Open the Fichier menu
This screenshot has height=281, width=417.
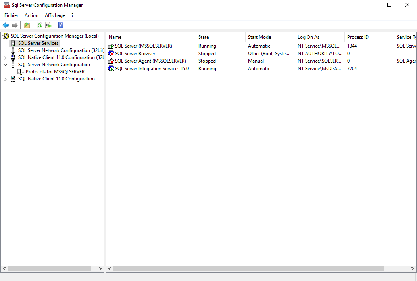(x=12, y=15)
